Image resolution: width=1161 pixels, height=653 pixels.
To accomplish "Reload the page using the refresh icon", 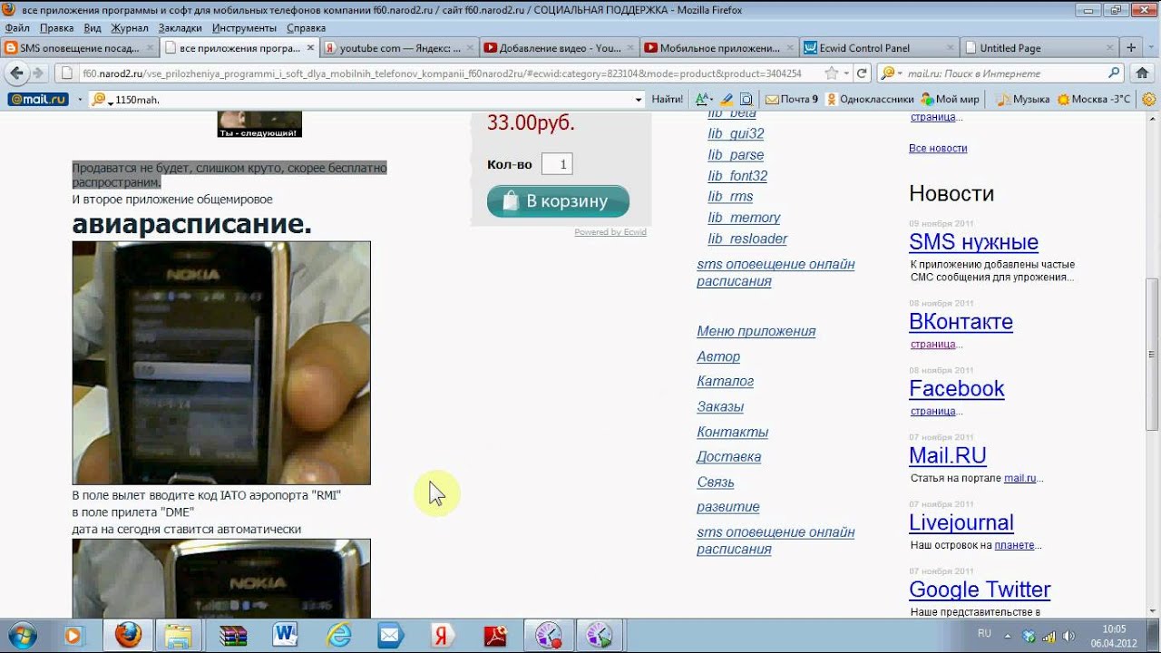I will (862, 73).
